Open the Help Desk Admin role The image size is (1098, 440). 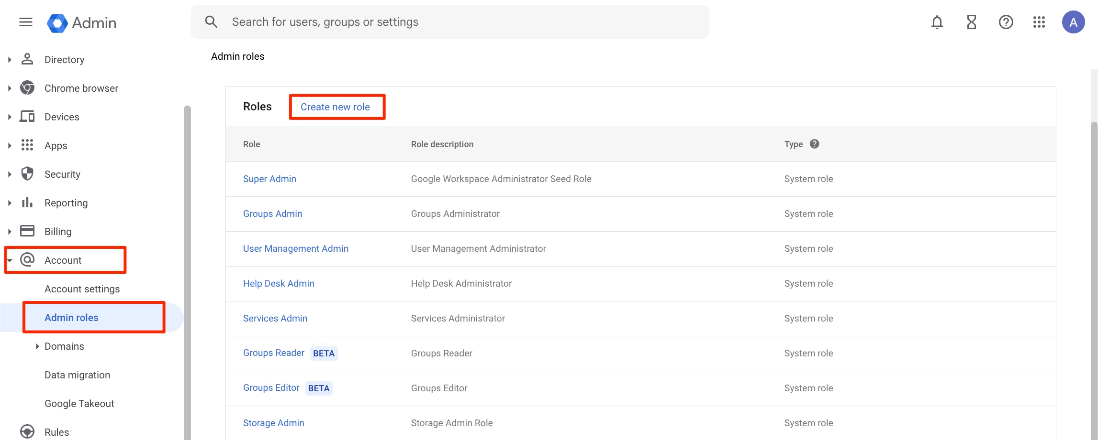[279, 283]
